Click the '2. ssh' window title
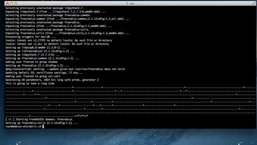257x145 pixels. click(x=130, y=3)
